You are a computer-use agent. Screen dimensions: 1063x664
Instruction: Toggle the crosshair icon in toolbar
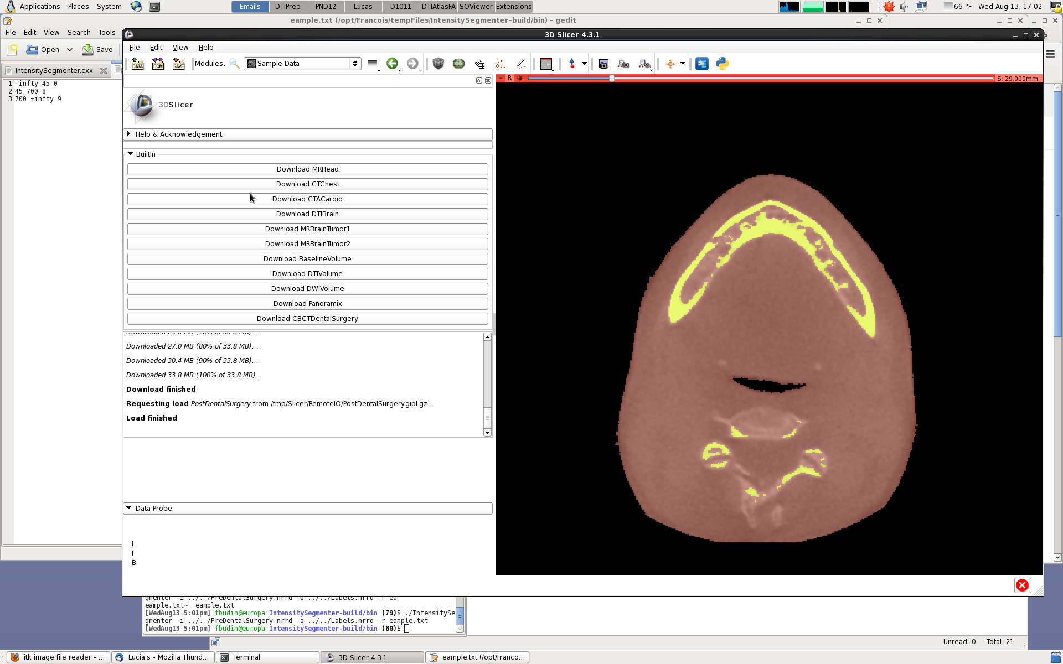point(670,64)
